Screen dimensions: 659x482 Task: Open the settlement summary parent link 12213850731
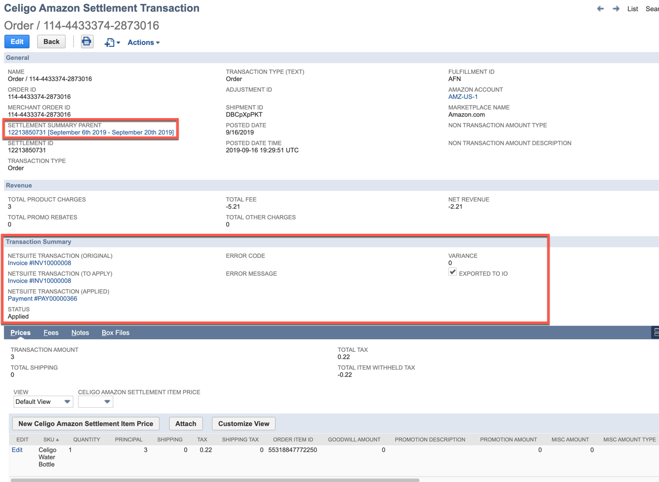point(91,133)
